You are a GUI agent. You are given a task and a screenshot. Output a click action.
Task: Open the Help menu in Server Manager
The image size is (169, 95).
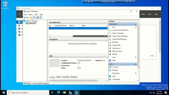pyautogui.click(x=156, y=14)
